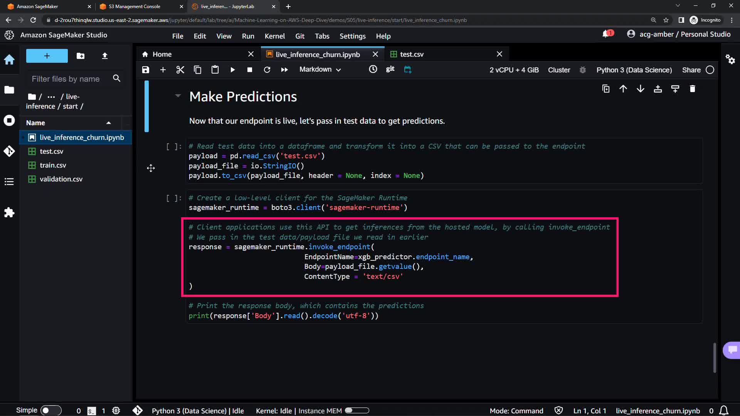Sort files by the Name column arrow
Image resolution: width=740 pixels, height=416 pixels.
[109, 123]
